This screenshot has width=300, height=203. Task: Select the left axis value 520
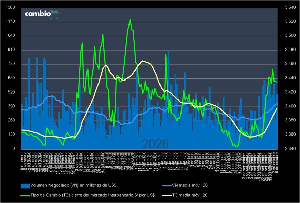11,93
